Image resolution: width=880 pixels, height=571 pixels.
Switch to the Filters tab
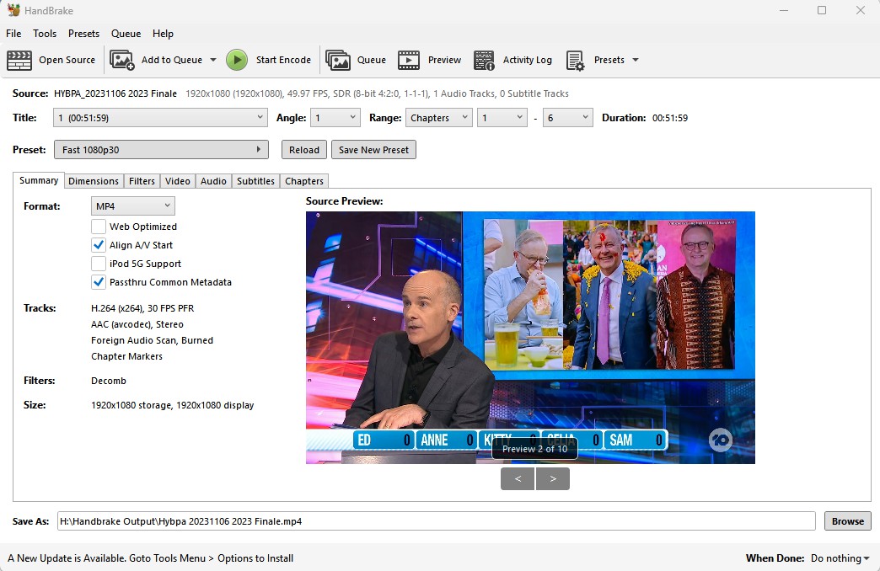coord(142,181)
